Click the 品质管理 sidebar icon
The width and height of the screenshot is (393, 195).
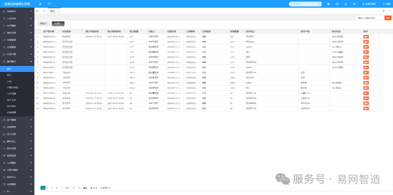click(4, 127)
